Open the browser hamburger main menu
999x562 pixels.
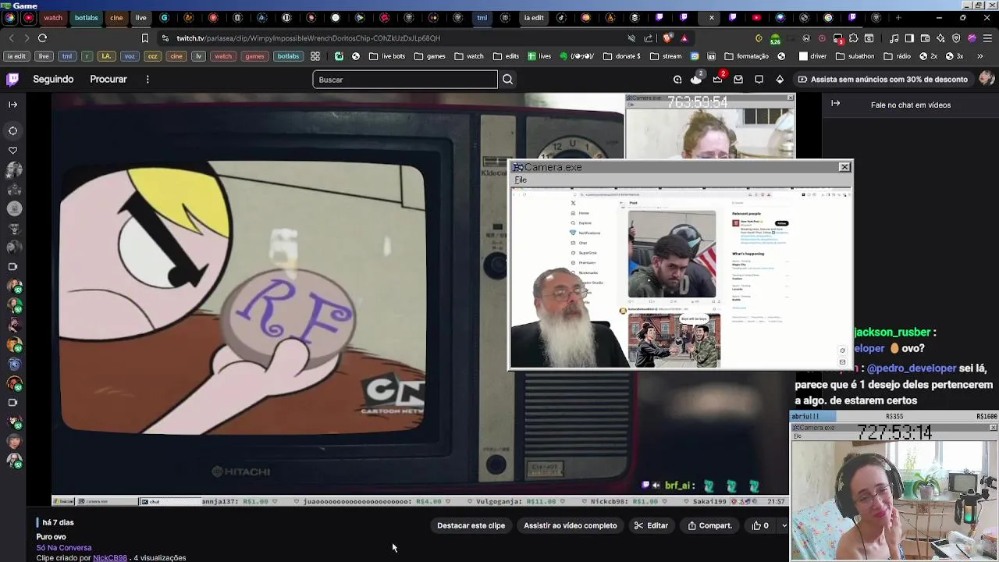987,37
